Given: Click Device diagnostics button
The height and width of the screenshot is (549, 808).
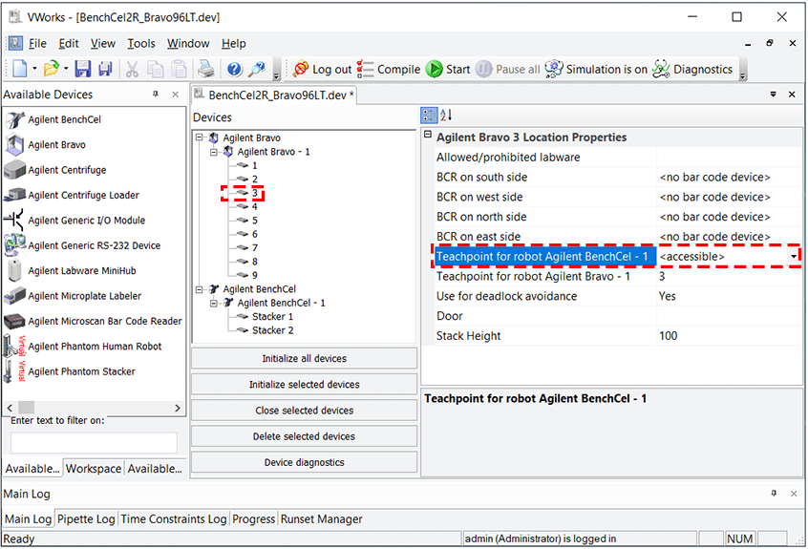Looking at the screenshot, I should pyautogui.click(x=304, y=462).
